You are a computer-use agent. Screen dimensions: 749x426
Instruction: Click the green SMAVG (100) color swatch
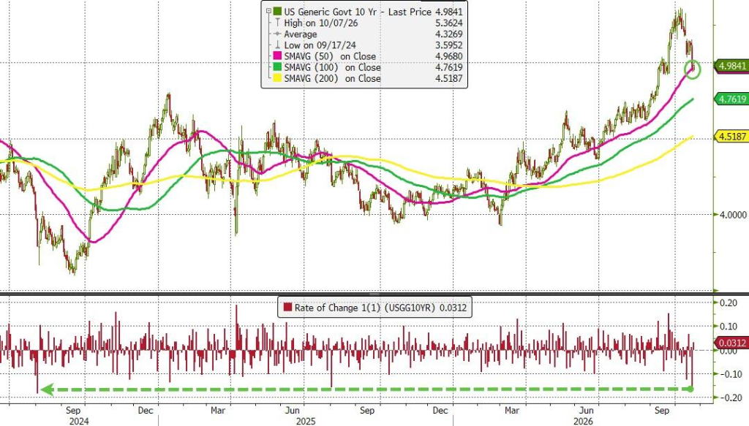277,68
